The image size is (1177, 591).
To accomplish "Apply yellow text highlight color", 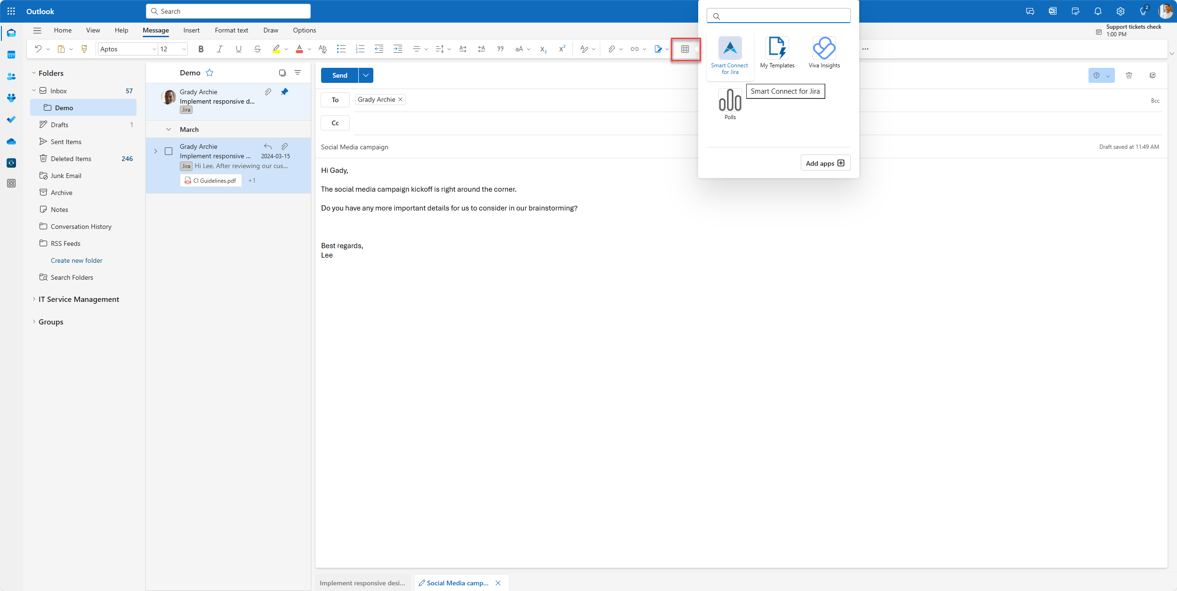I will coord(276,49).
